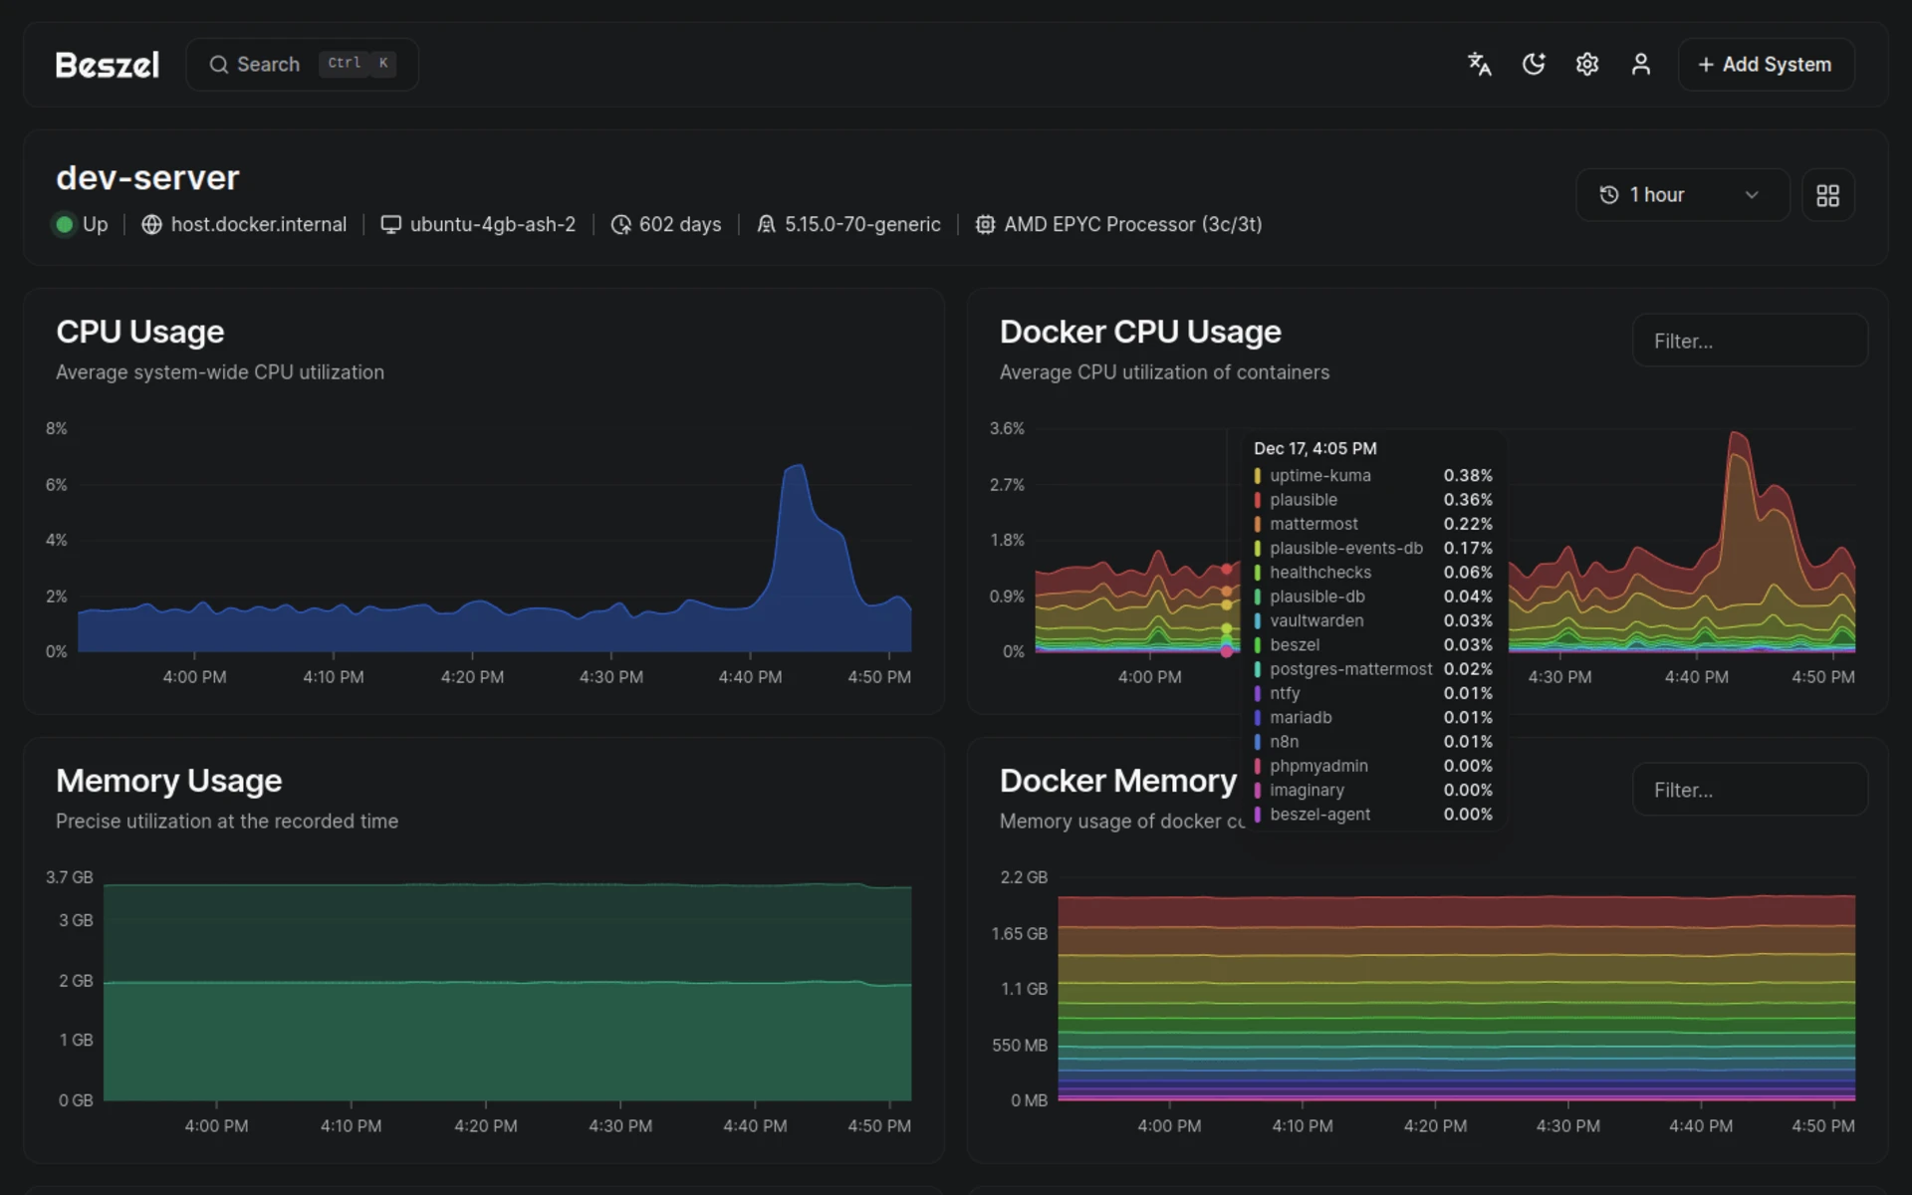The image size is (1912, 1195).
Task: Click the Ctrl K shortcut badge
Action: [358, 64]
